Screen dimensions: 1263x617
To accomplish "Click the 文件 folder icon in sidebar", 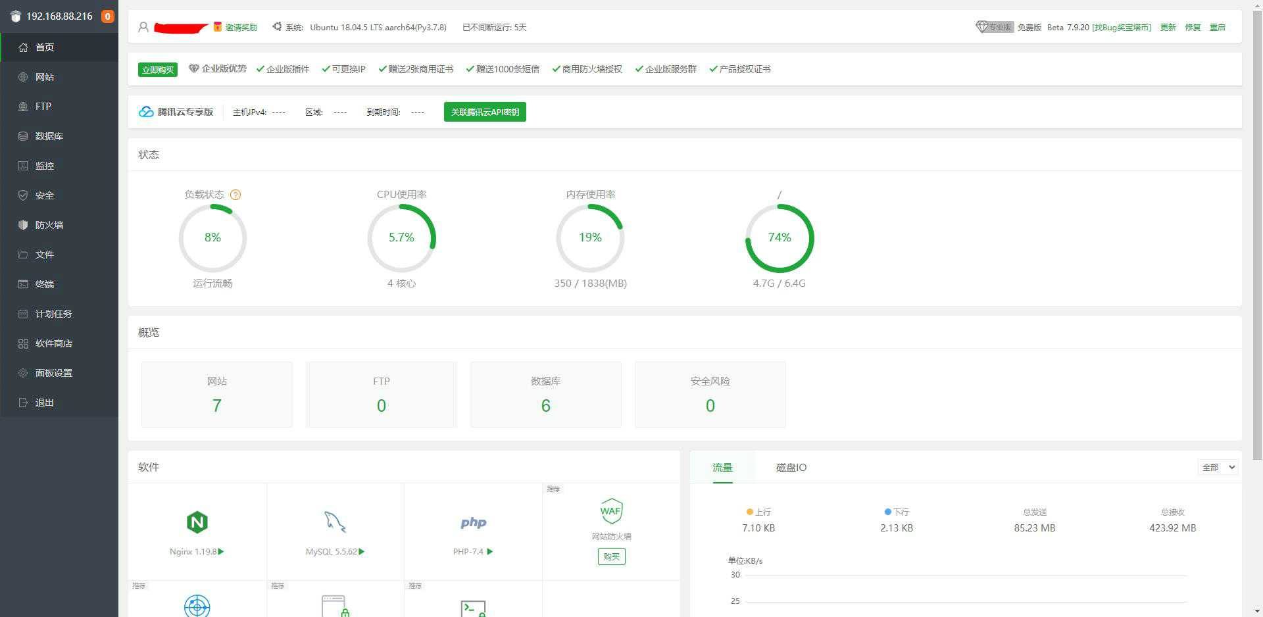I will (23, 255).
